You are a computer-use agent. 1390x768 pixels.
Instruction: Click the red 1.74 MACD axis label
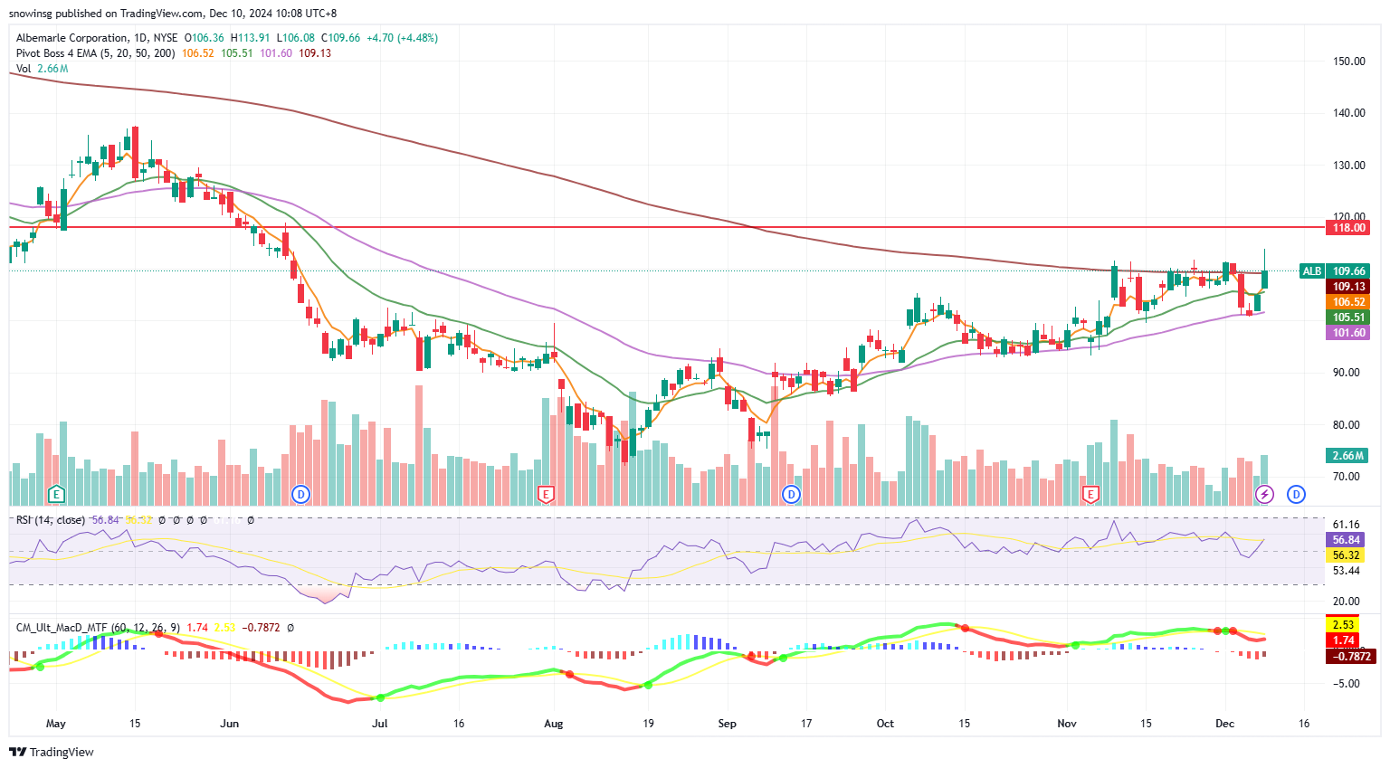tap(1344, 640)
